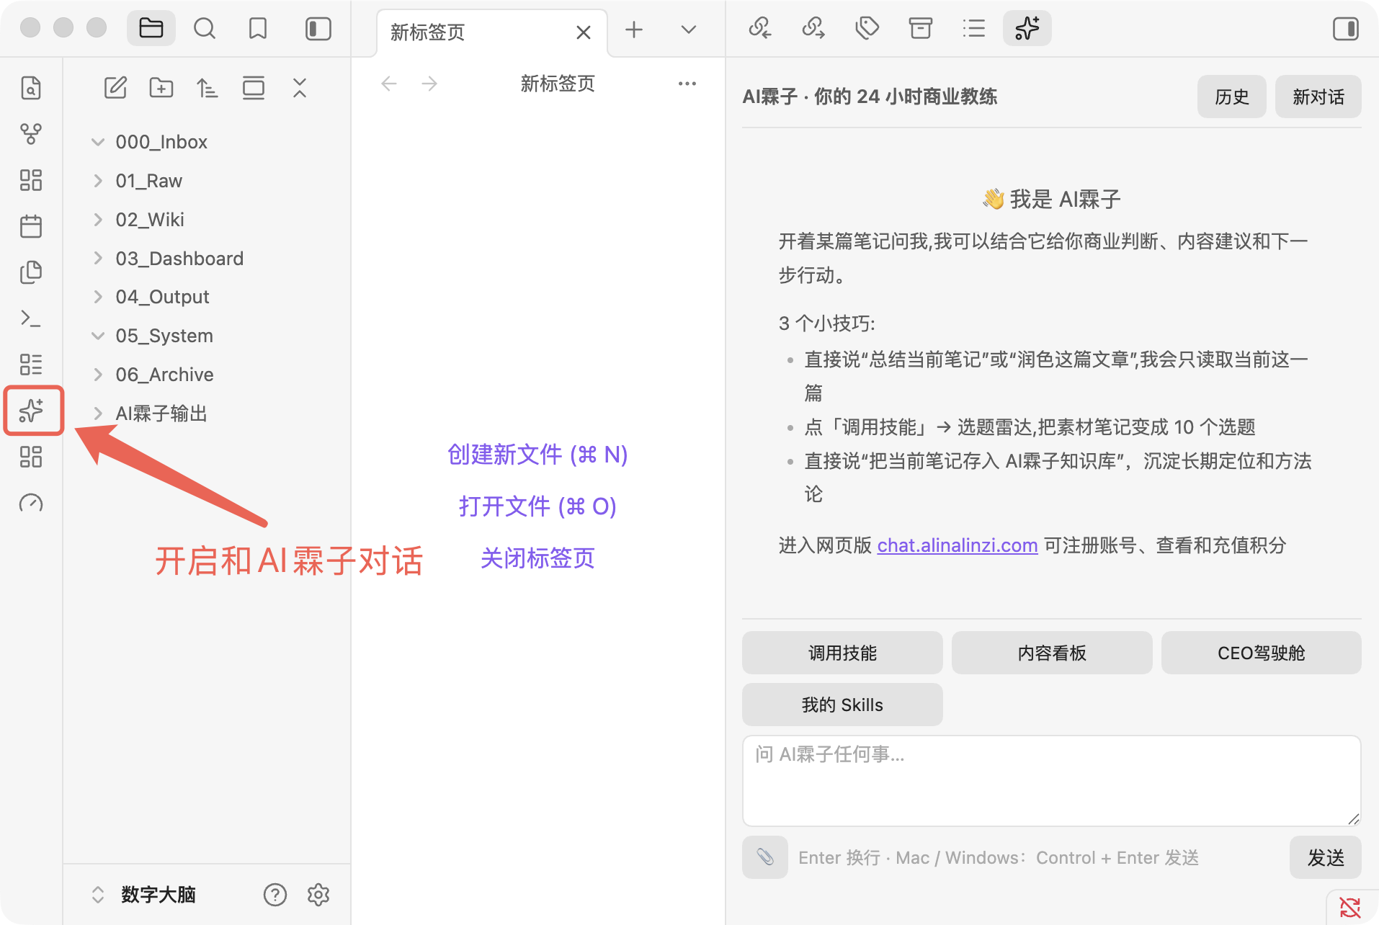Open the search magnifier in top toolbar
The image size is (1379, 925).
point(205,29)
